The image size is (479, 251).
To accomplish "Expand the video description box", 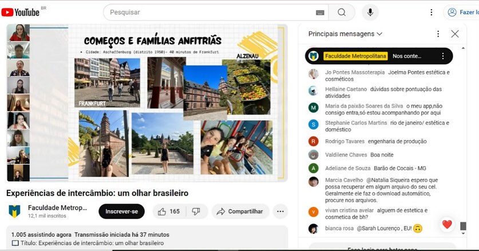I will point(147,238).
